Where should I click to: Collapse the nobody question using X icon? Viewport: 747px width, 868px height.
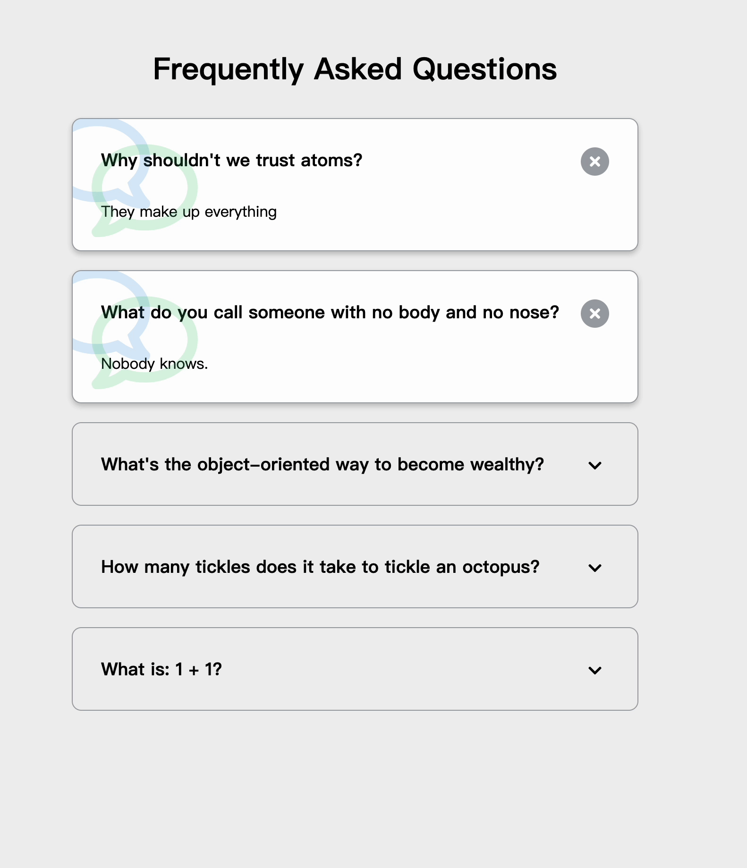[x=594, y=314]
